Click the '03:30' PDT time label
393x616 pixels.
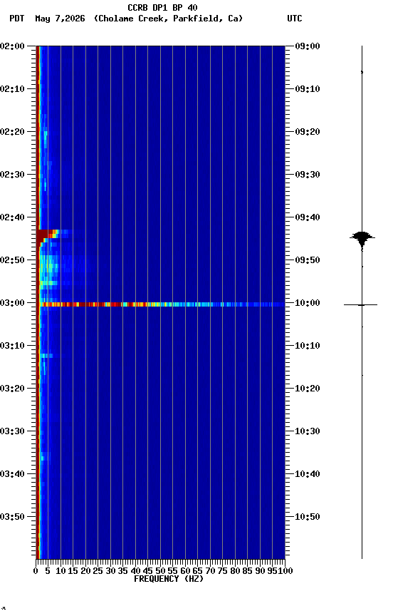(x=12, y=431)
